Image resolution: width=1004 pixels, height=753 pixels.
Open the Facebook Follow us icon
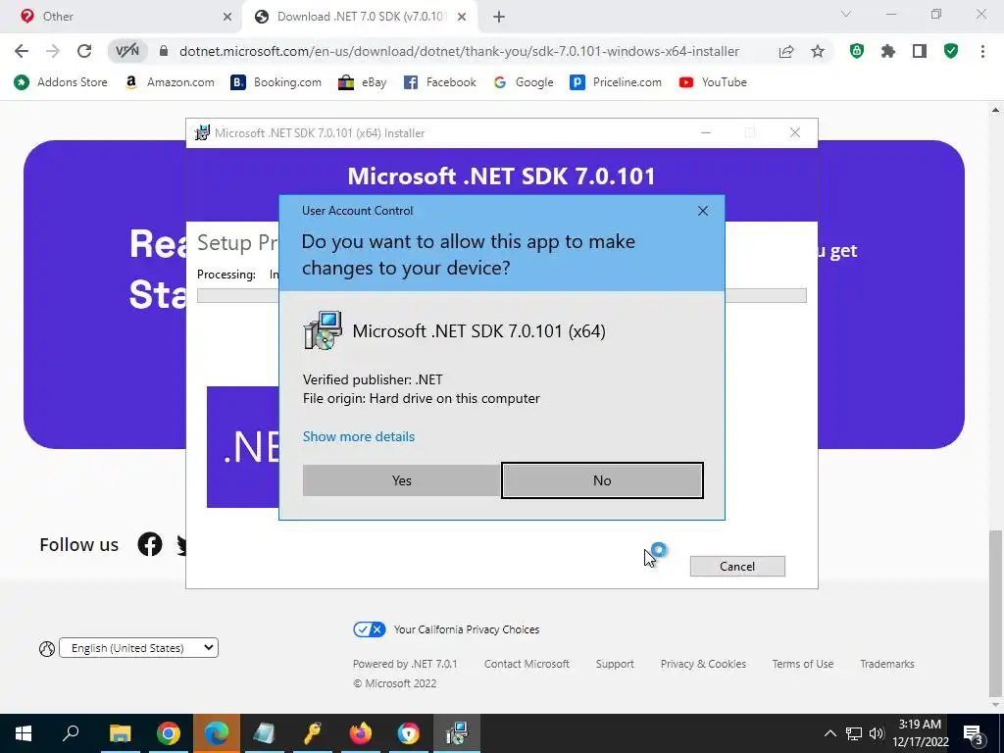(x=150, y=544)
